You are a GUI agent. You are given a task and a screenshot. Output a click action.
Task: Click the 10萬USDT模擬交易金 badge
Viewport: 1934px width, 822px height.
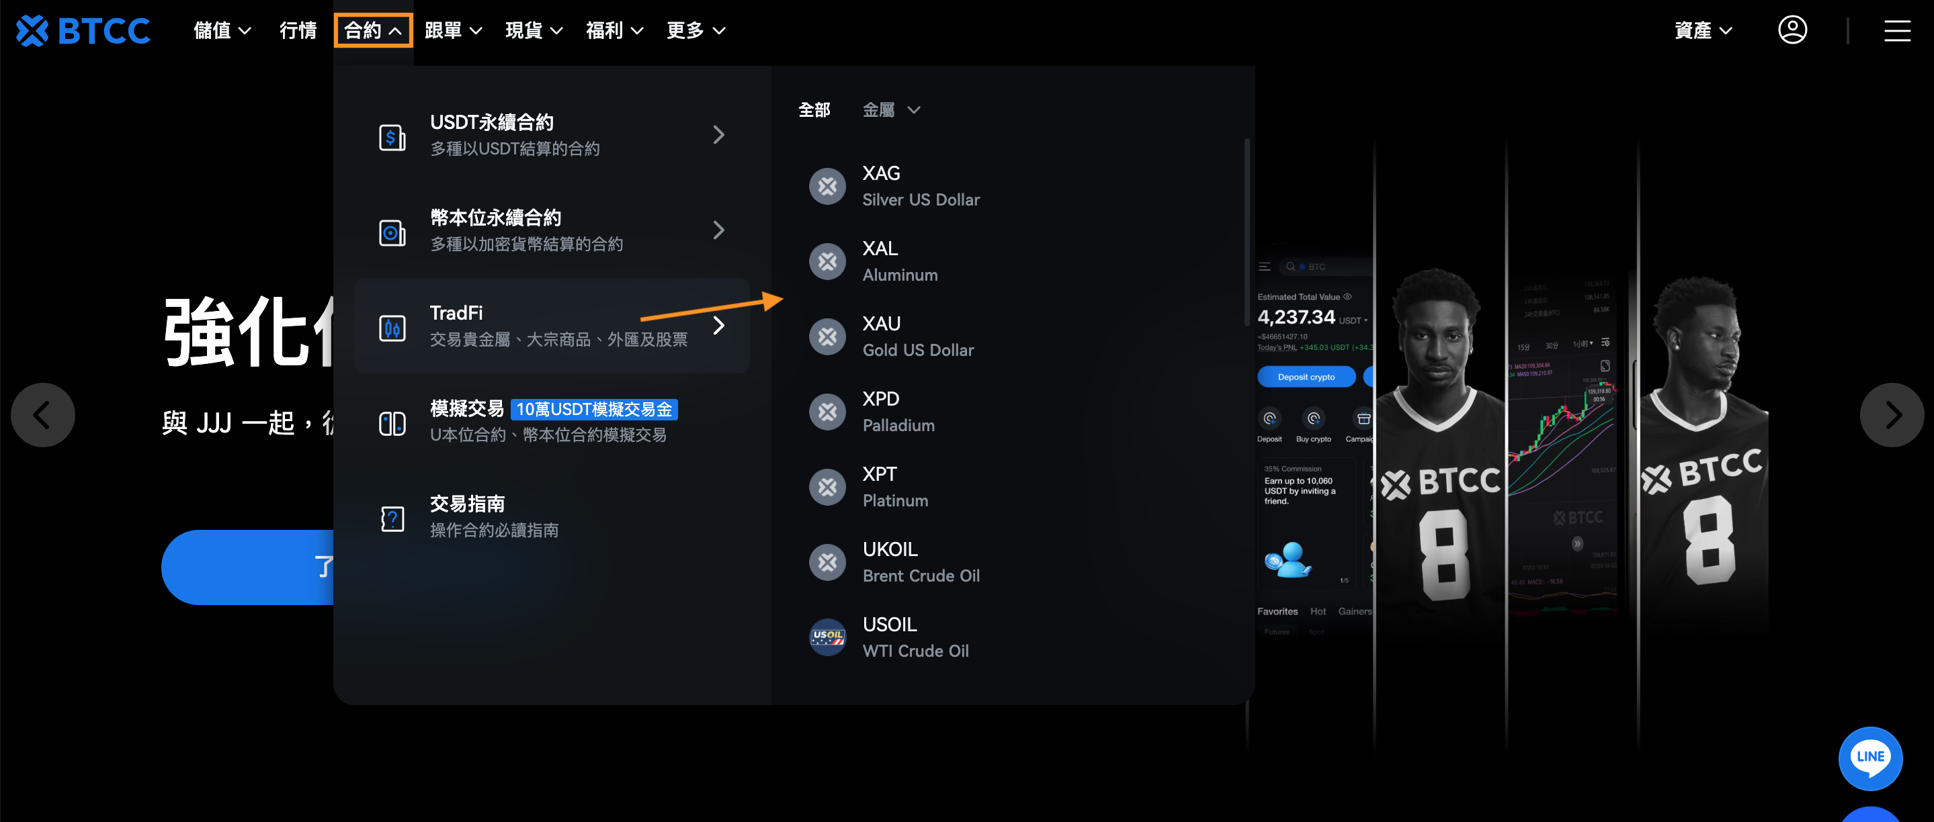(x=594, y=410)
